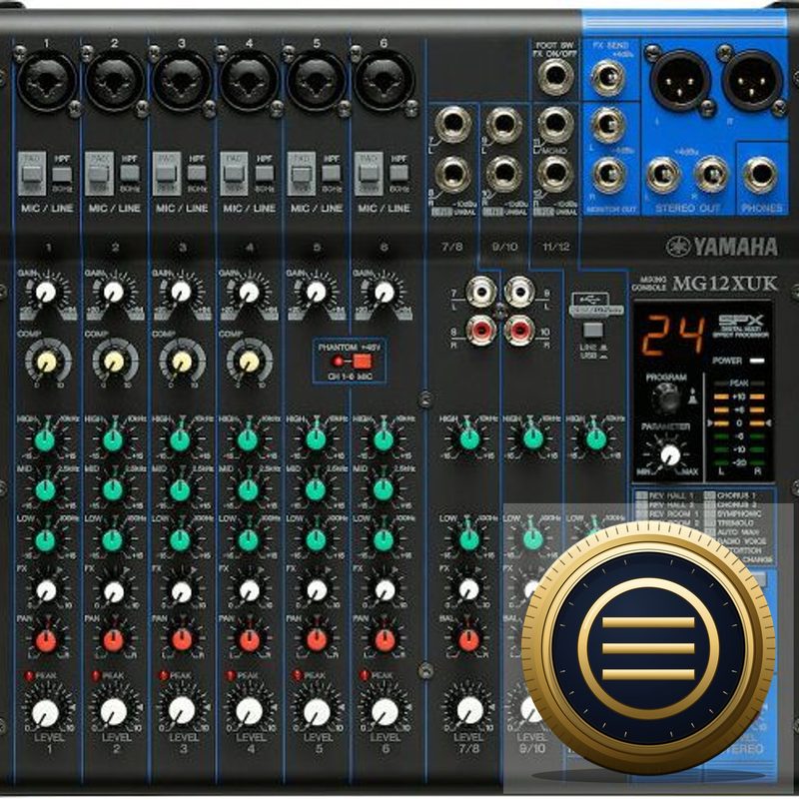Toggle the channel 2 HPF 80Hz switch
Screen dimensions: 799x799
click(x=130, y=173)
